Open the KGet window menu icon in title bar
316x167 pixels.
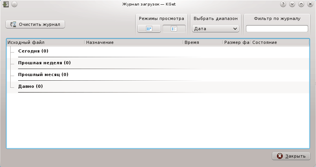click(x=6, y=4)
